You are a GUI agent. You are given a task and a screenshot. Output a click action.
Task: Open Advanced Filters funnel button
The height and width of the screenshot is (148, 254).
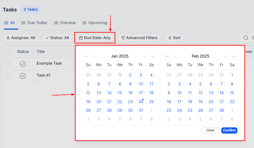(x=139, y=38)
